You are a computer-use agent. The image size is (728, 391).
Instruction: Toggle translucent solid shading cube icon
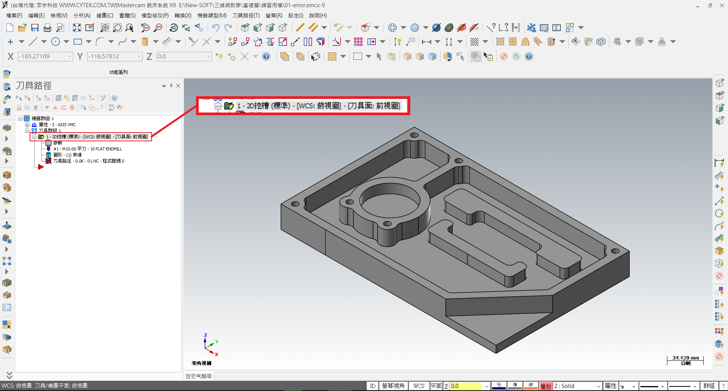pos(432,56)
